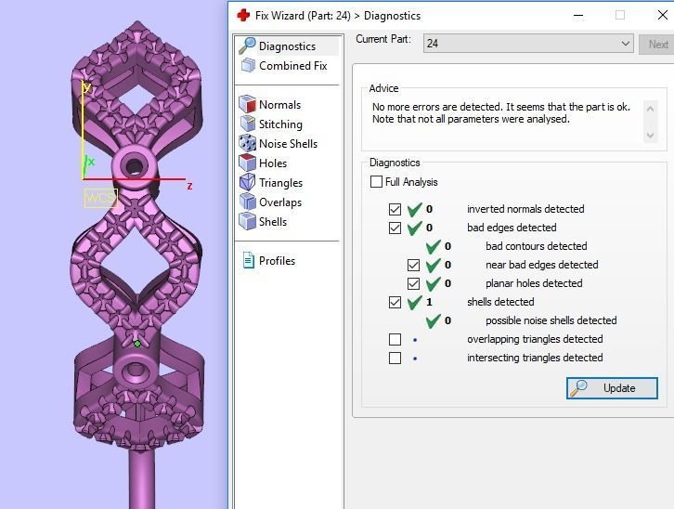Click the green checkmark beside bad contours
The width and height of the screenshot is (674, 509).
(433, 247)
